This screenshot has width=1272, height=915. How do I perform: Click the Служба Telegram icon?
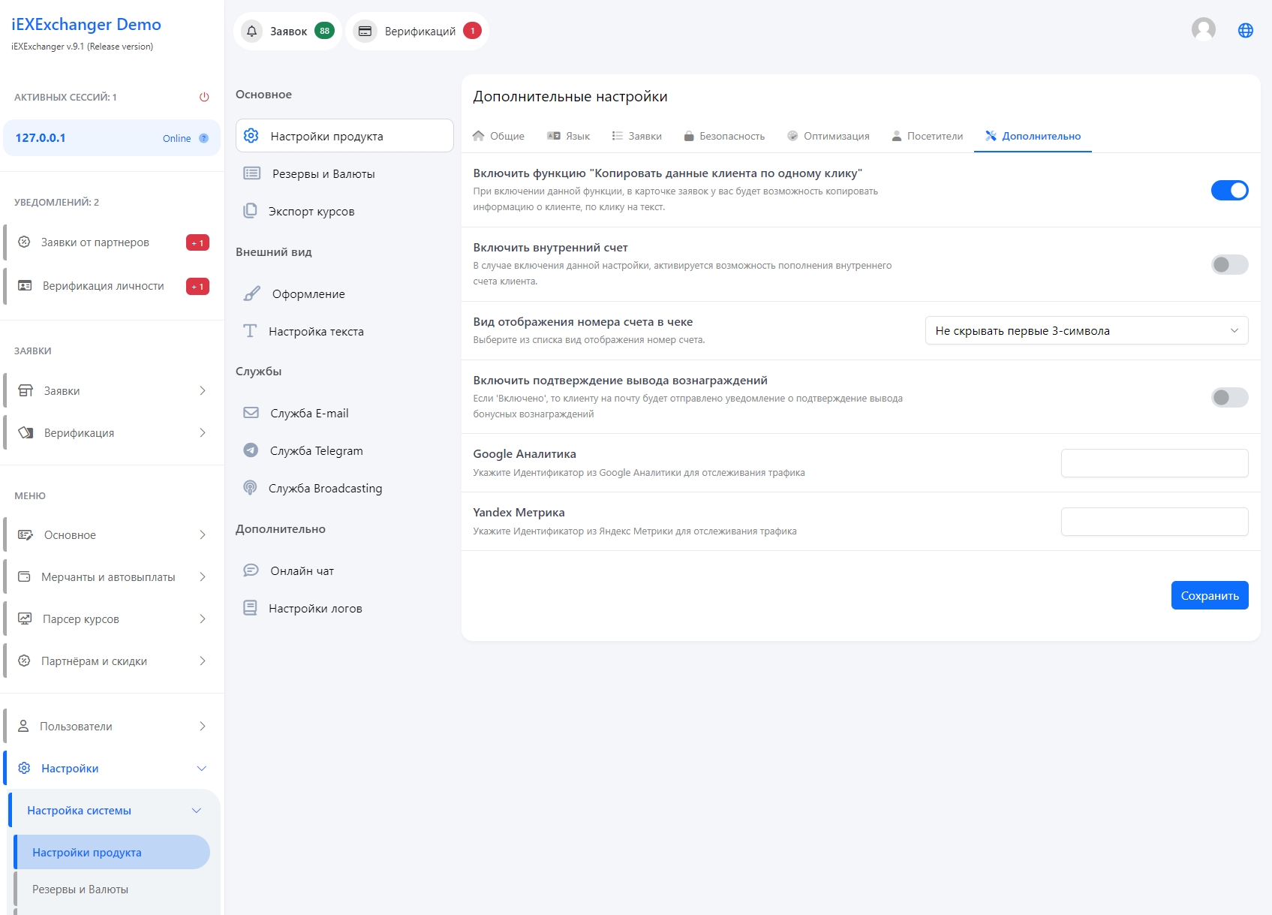click(251, 450)
